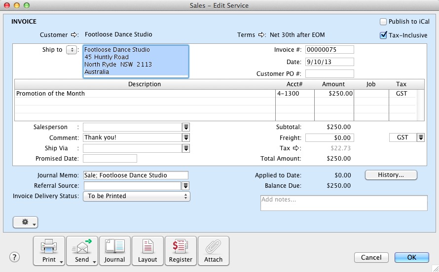Click the History button
Screen dimensions: 439x272
pyautogui.click(x=391, y=175)
